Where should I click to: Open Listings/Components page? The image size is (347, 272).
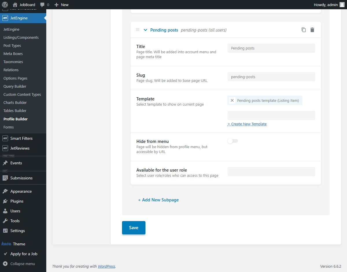click(21, 37)
